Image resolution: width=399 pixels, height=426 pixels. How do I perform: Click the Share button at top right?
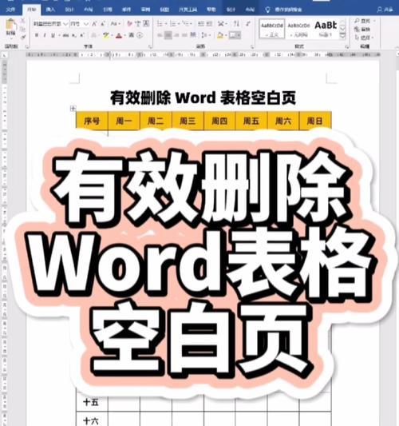coord(385,10)
